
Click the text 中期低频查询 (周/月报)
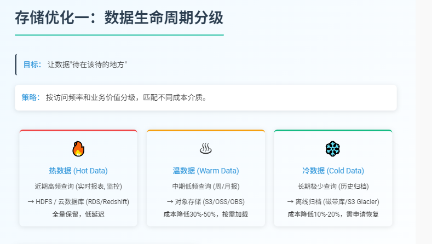[205, 187]
